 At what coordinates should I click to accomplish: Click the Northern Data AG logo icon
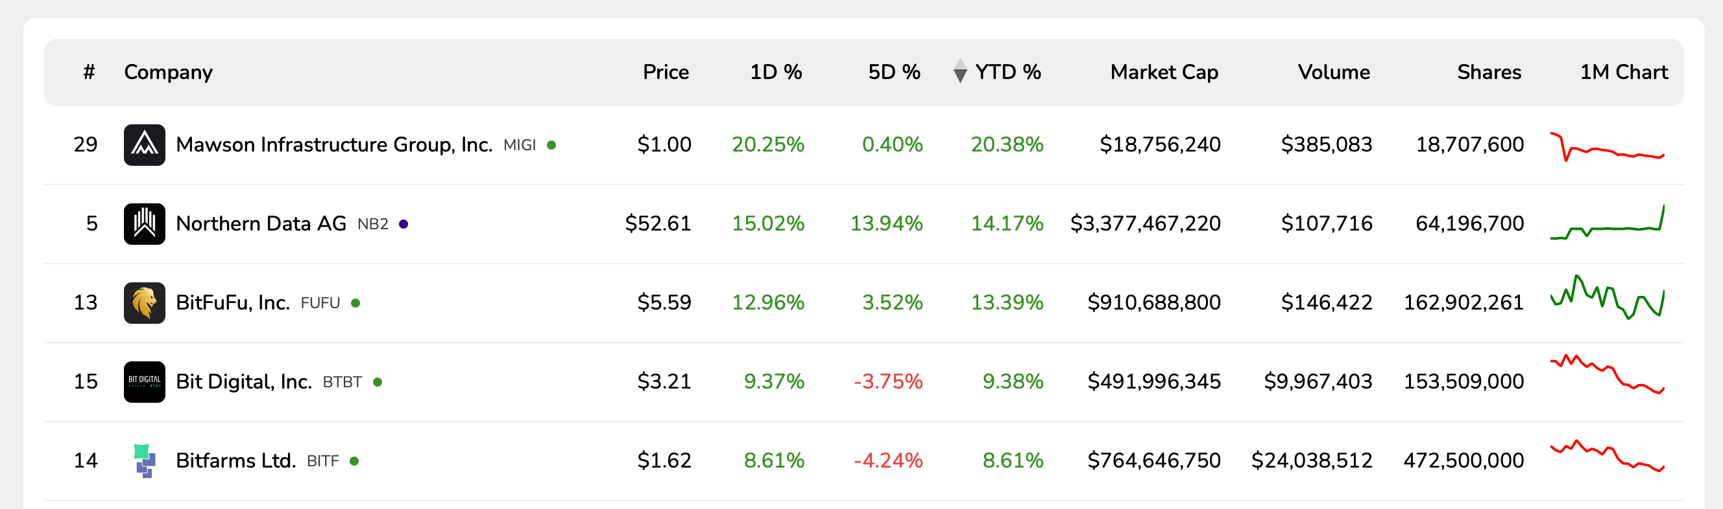145,224
